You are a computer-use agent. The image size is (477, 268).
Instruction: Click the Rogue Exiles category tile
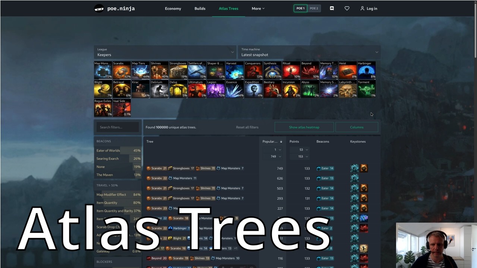click(103, 108)
